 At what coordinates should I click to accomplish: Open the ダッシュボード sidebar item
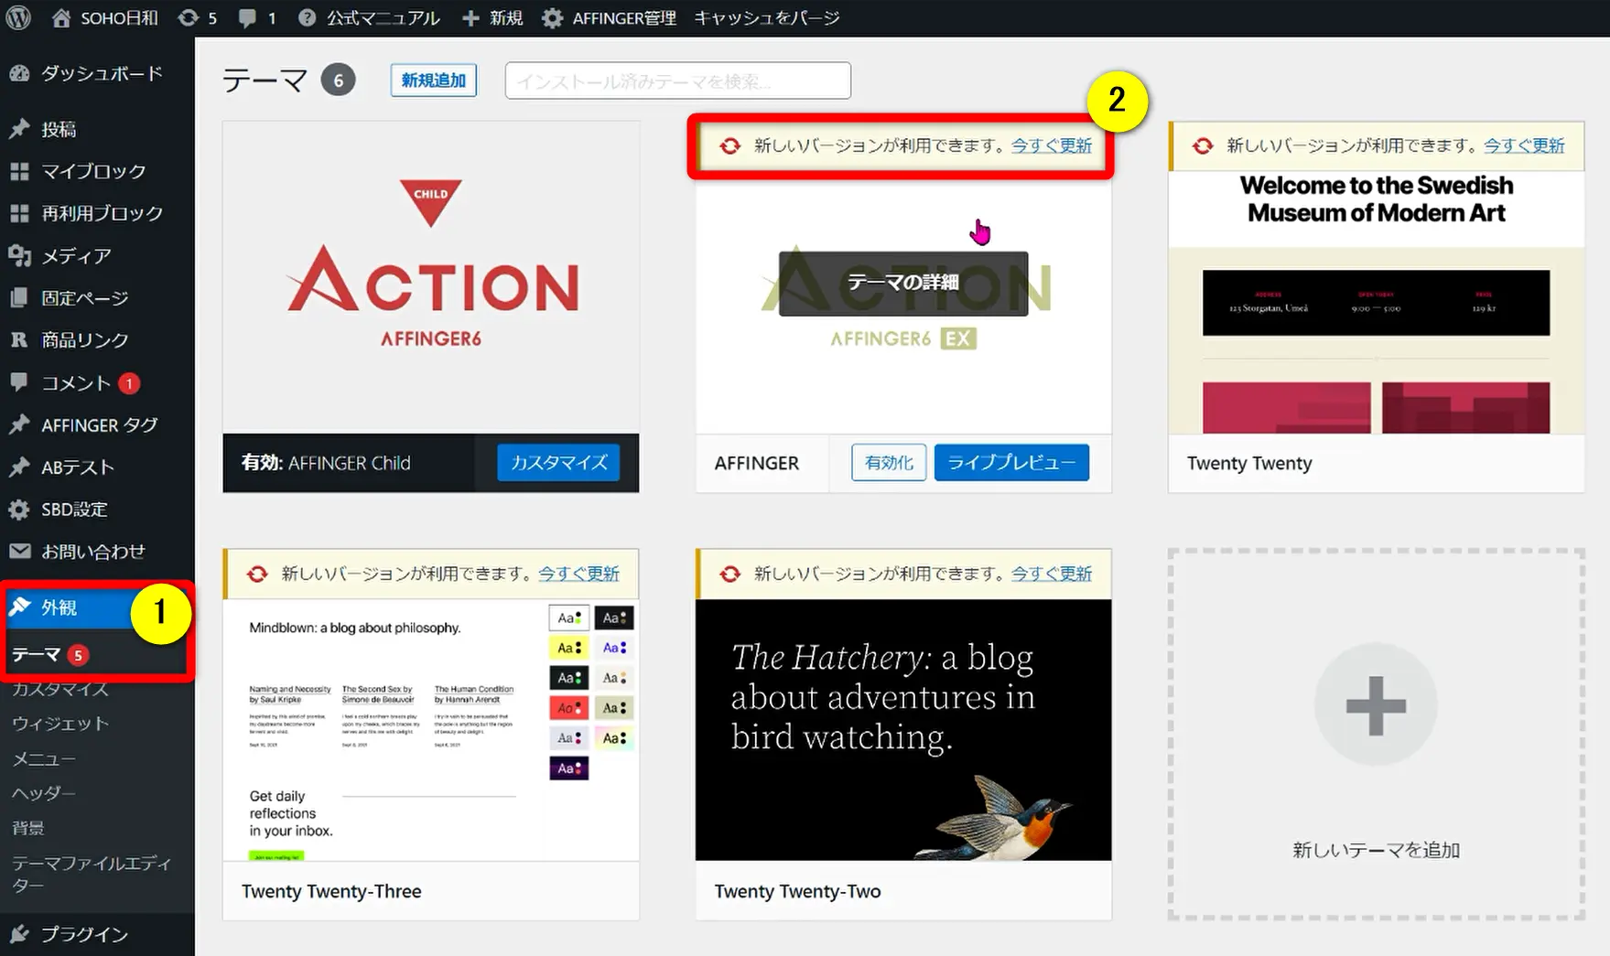pos(101,73)
